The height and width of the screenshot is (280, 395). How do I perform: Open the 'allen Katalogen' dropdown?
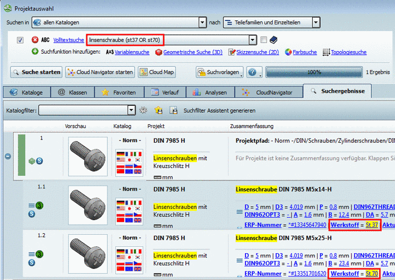(203, 23)
